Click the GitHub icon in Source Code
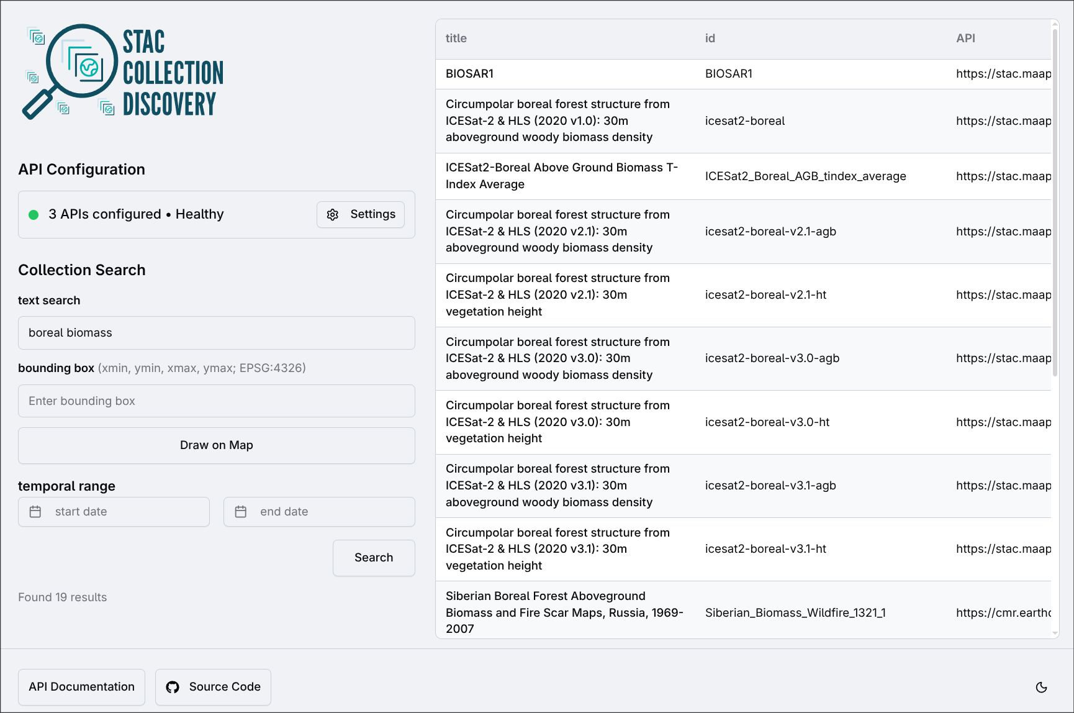The height and width of the screenshot is (713, 1074). (173, 687)
